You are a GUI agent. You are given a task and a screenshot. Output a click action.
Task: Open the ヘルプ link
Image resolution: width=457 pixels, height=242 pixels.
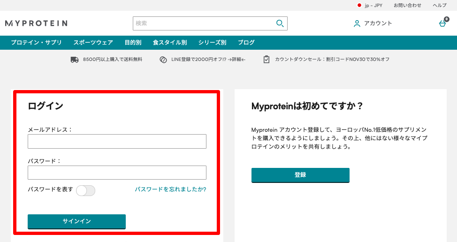pyautogui.click(x=440, y=5)
